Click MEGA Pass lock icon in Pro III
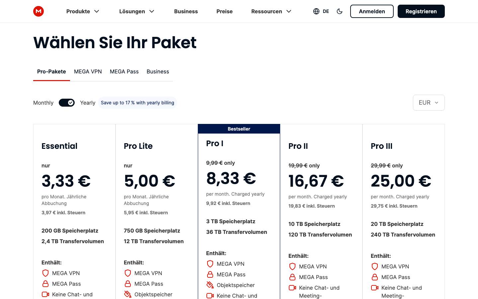Viewport: 478px width, 299px height. pyautogui.click(x=375, y=277)
